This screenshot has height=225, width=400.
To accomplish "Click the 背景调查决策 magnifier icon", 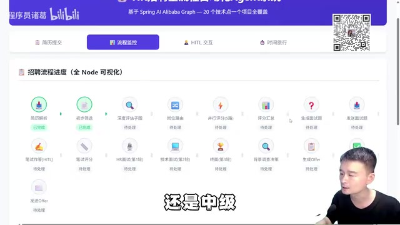I will point(266,146).
